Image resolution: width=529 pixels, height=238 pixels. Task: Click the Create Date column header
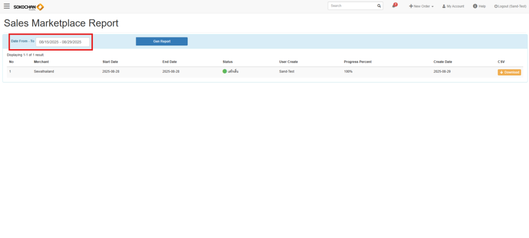443,62
